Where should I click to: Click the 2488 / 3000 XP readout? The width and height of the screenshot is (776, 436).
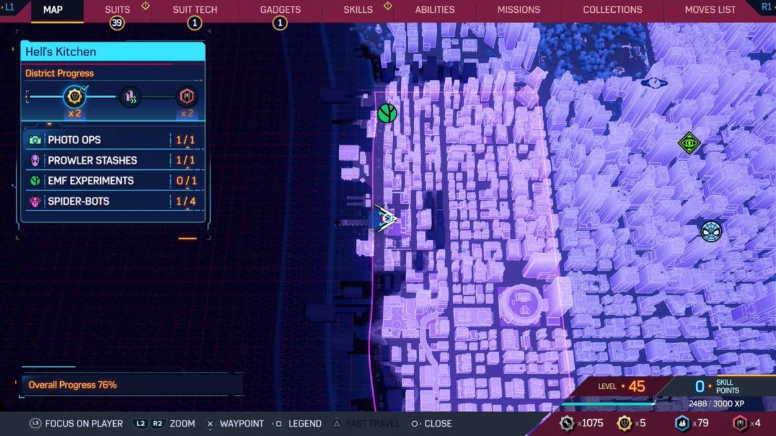[717, 404]
